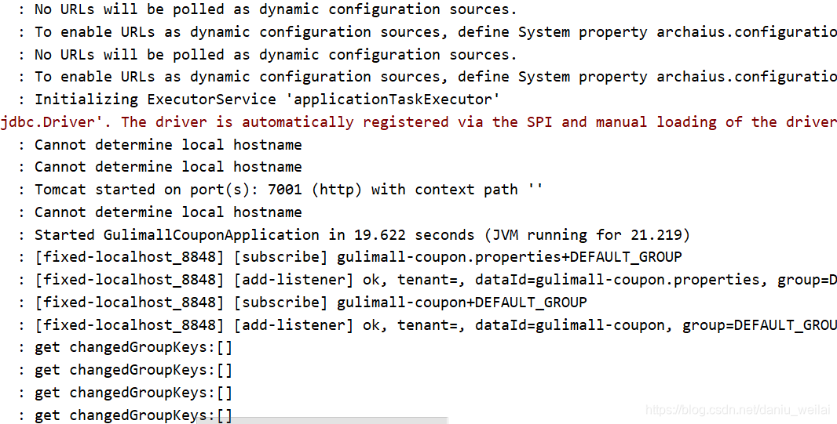Select the red jdbc.Driver warning line

pyautogui.click(x=418, y=122)
